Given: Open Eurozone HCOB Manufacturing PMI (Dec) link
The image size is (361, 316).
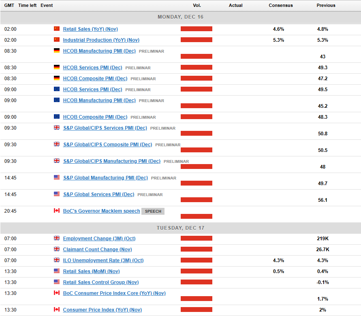Looking at the screenshot, I should click(99, 100).
